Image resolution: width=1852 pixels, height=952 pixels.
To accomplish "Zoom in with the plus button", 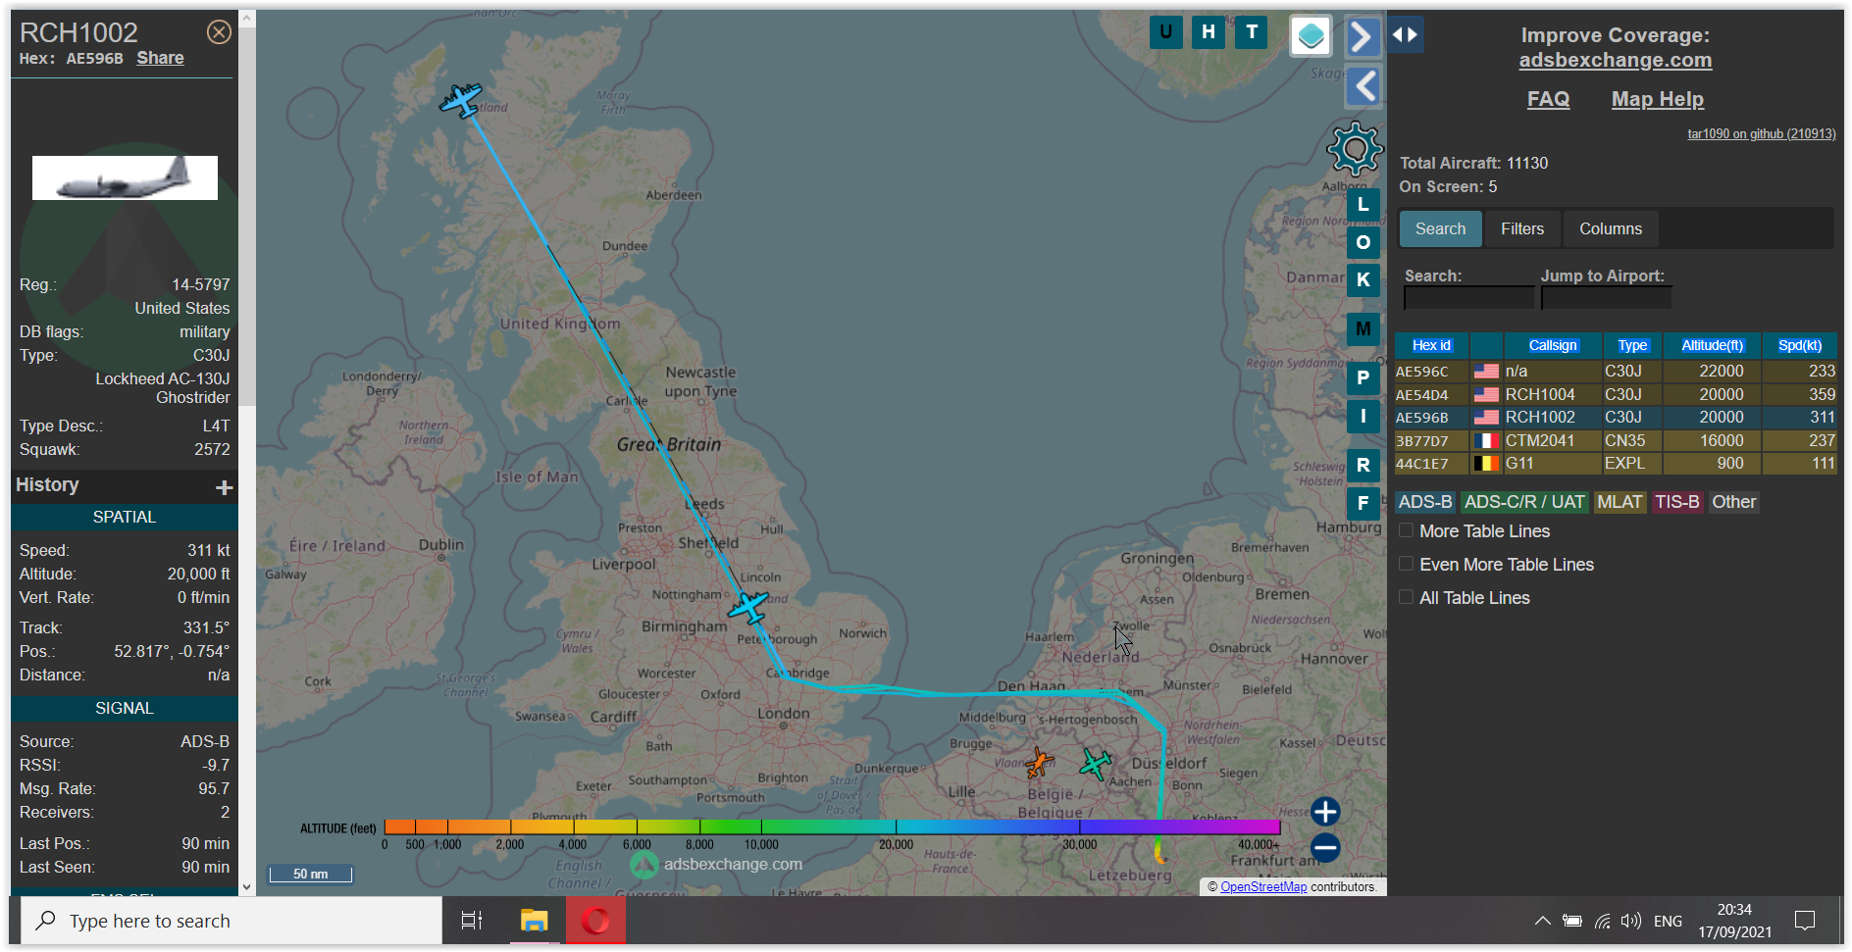I will tap(1325, 812).
